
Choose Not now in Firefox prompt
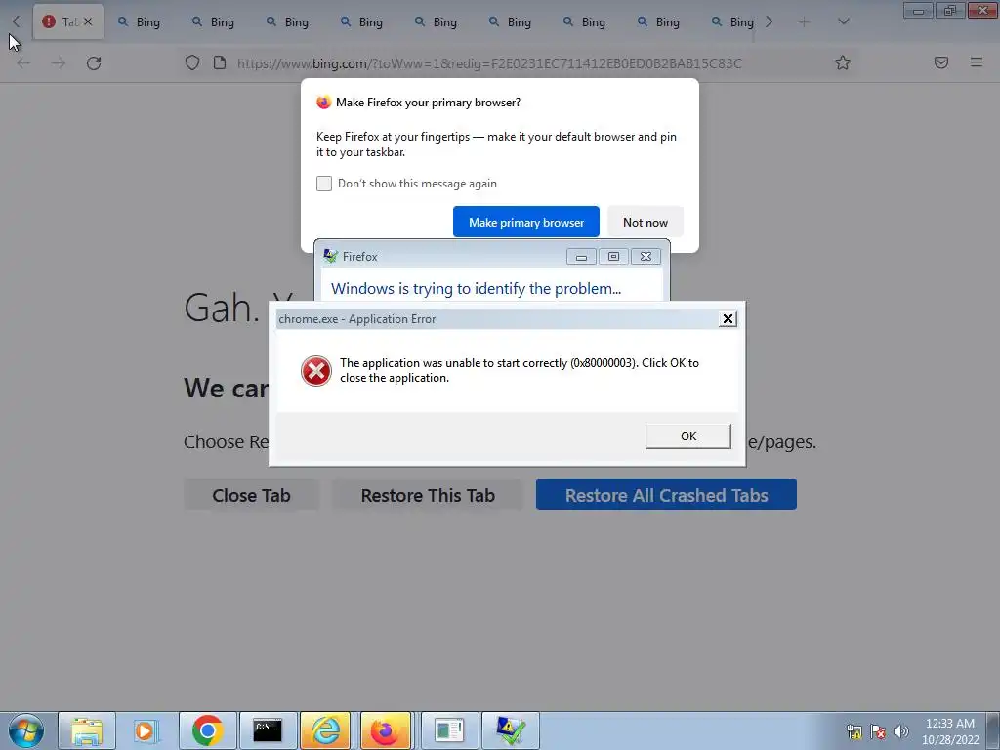coord(646,222)
